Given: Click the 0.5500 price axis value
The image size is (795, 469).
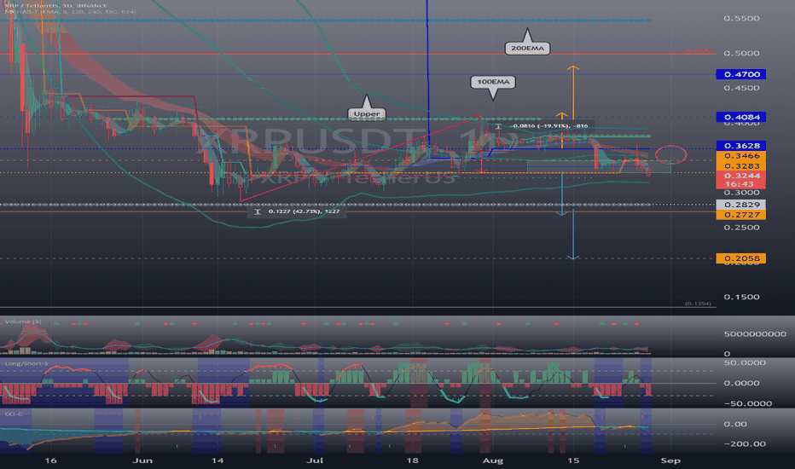Looking at the screenshot, I should 741,18.
